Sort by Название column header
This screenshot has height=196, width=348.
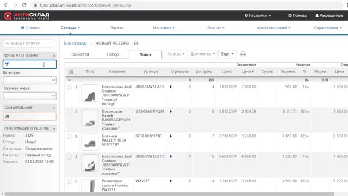click(117, 71)
